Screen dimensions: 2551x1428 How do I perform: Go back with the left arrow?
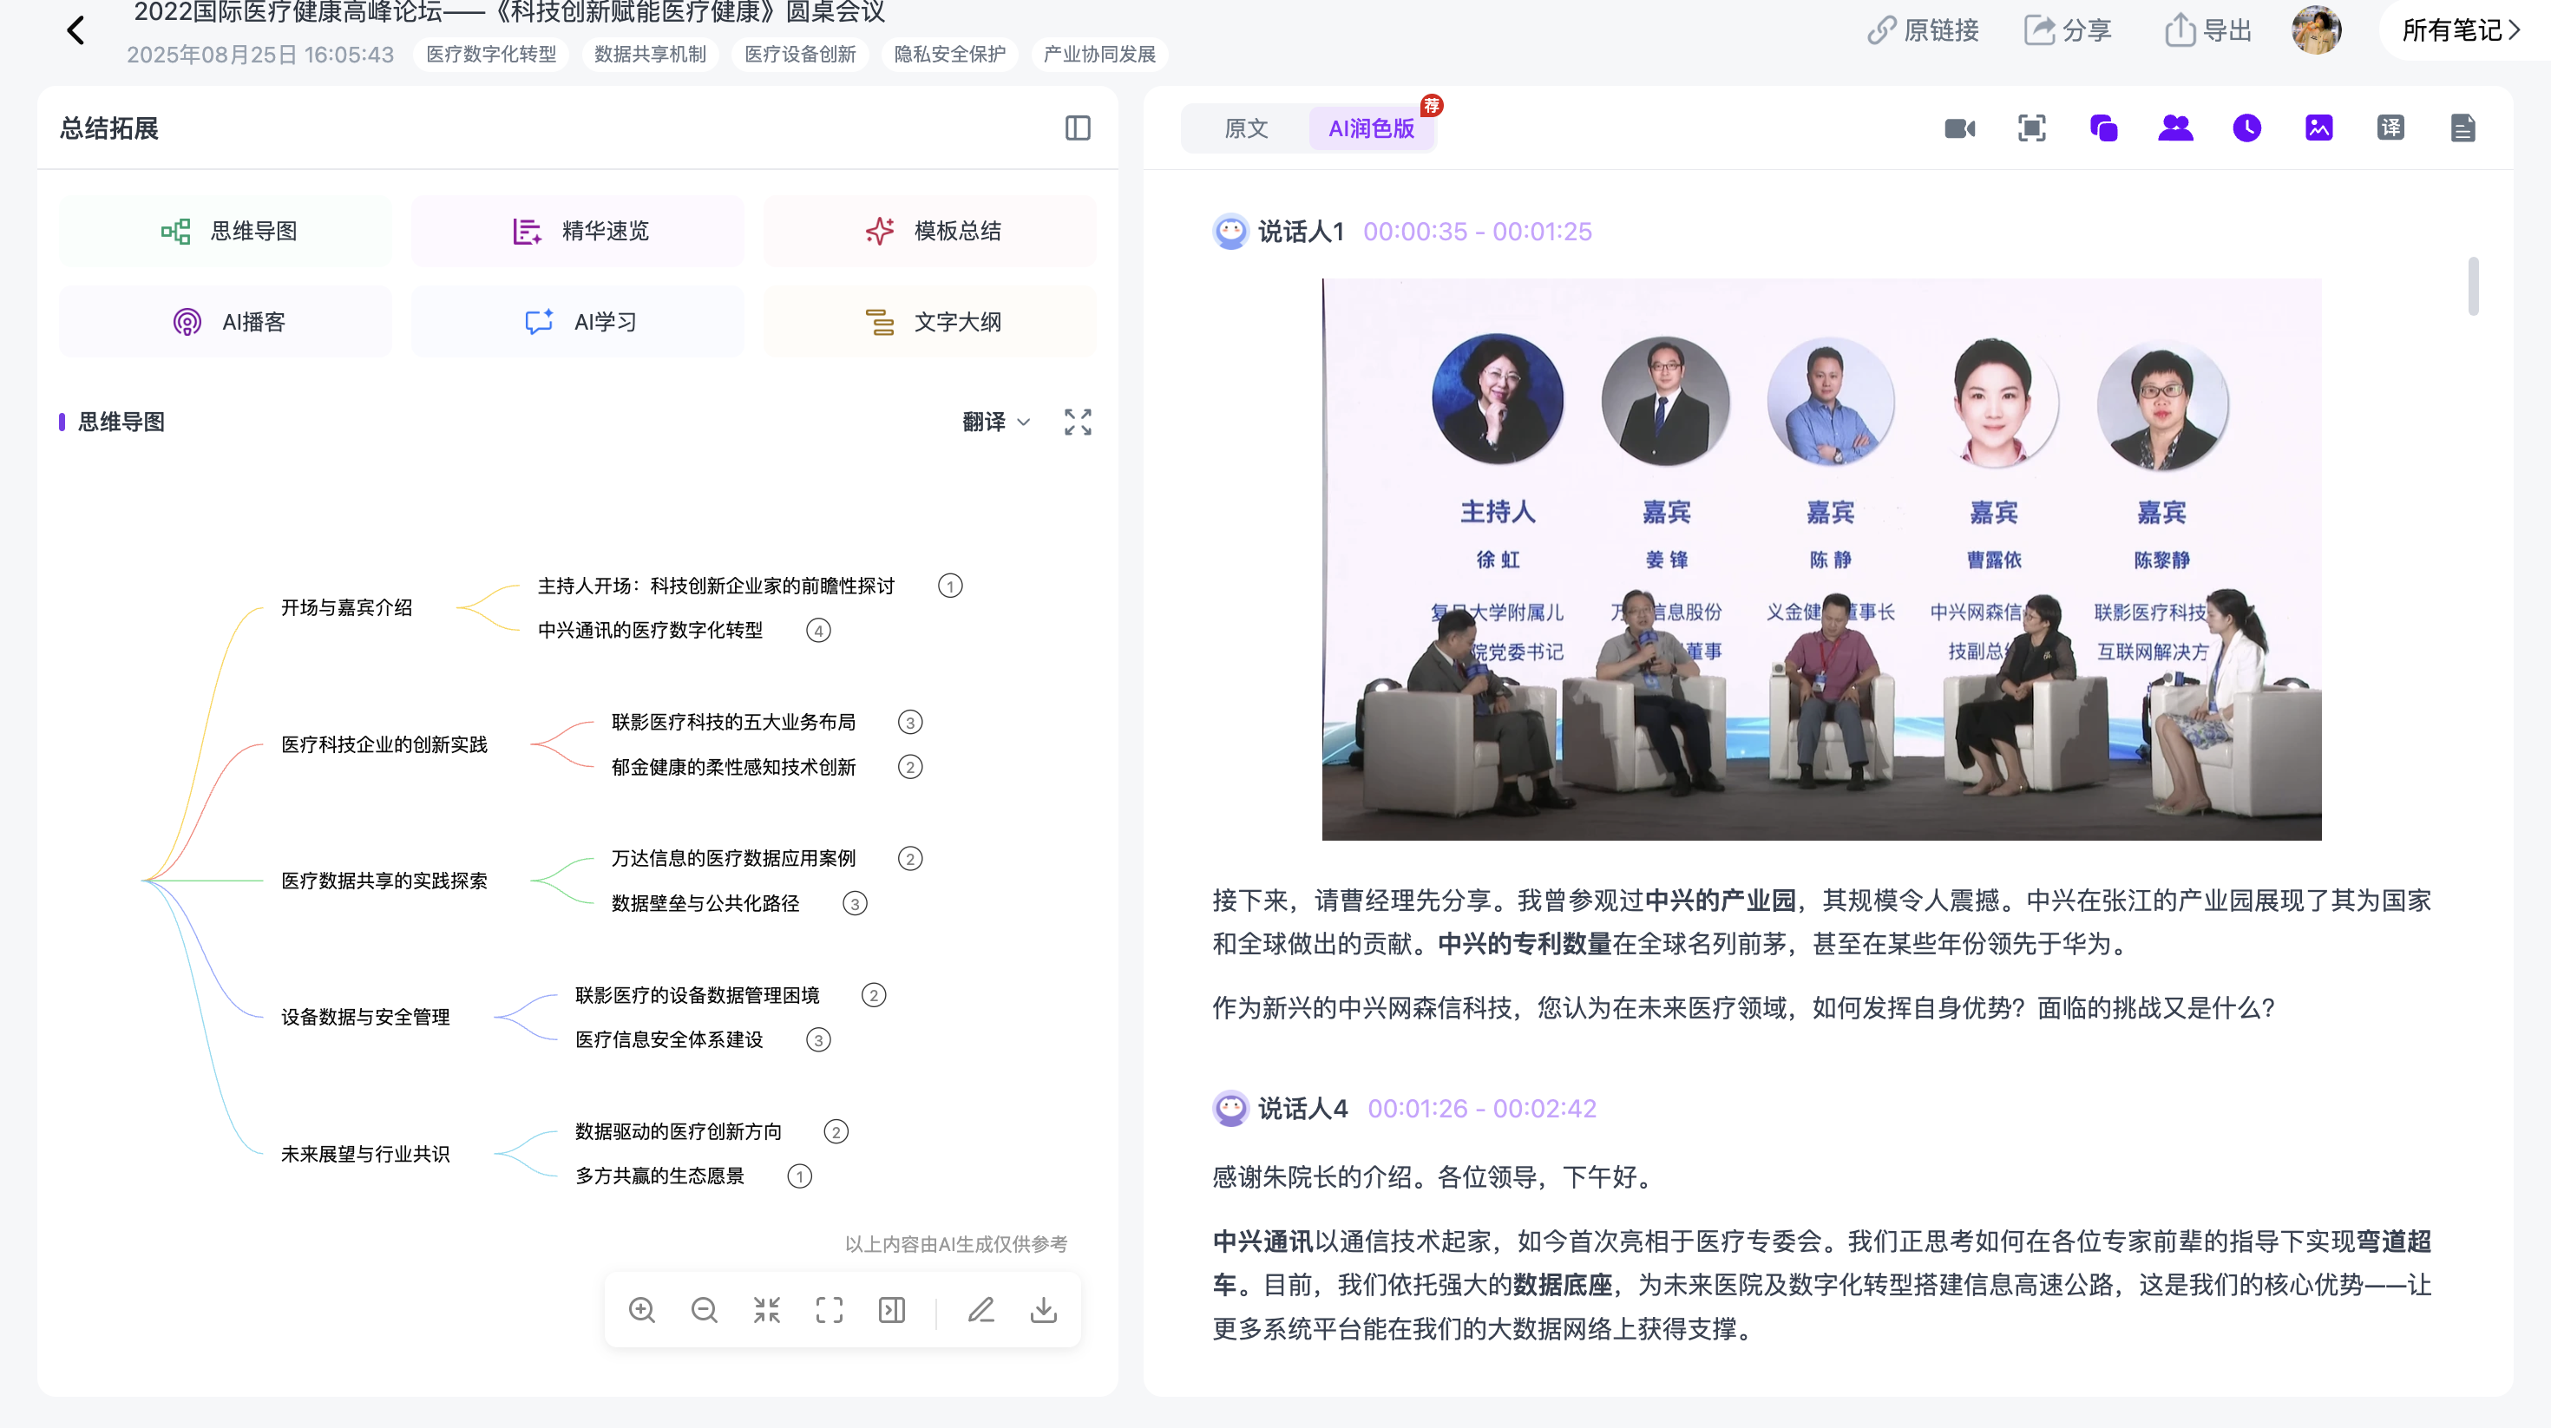[x=76, y=30]
